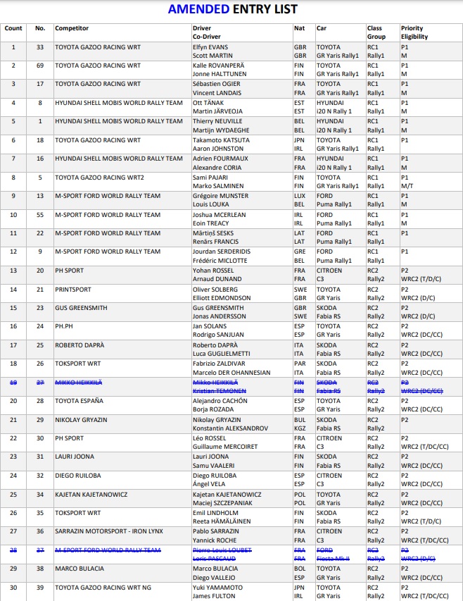
Task: Select the SARRAZIN MOTORSPORT - IRON LYNX entry
Action: pos(110,531)
